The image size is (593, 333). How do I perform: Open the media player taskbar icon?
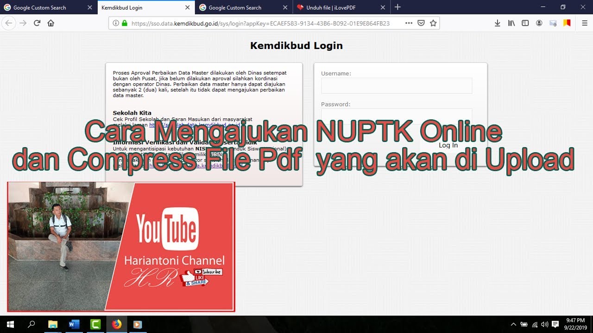pyautogui.click(x=138, y=324)
